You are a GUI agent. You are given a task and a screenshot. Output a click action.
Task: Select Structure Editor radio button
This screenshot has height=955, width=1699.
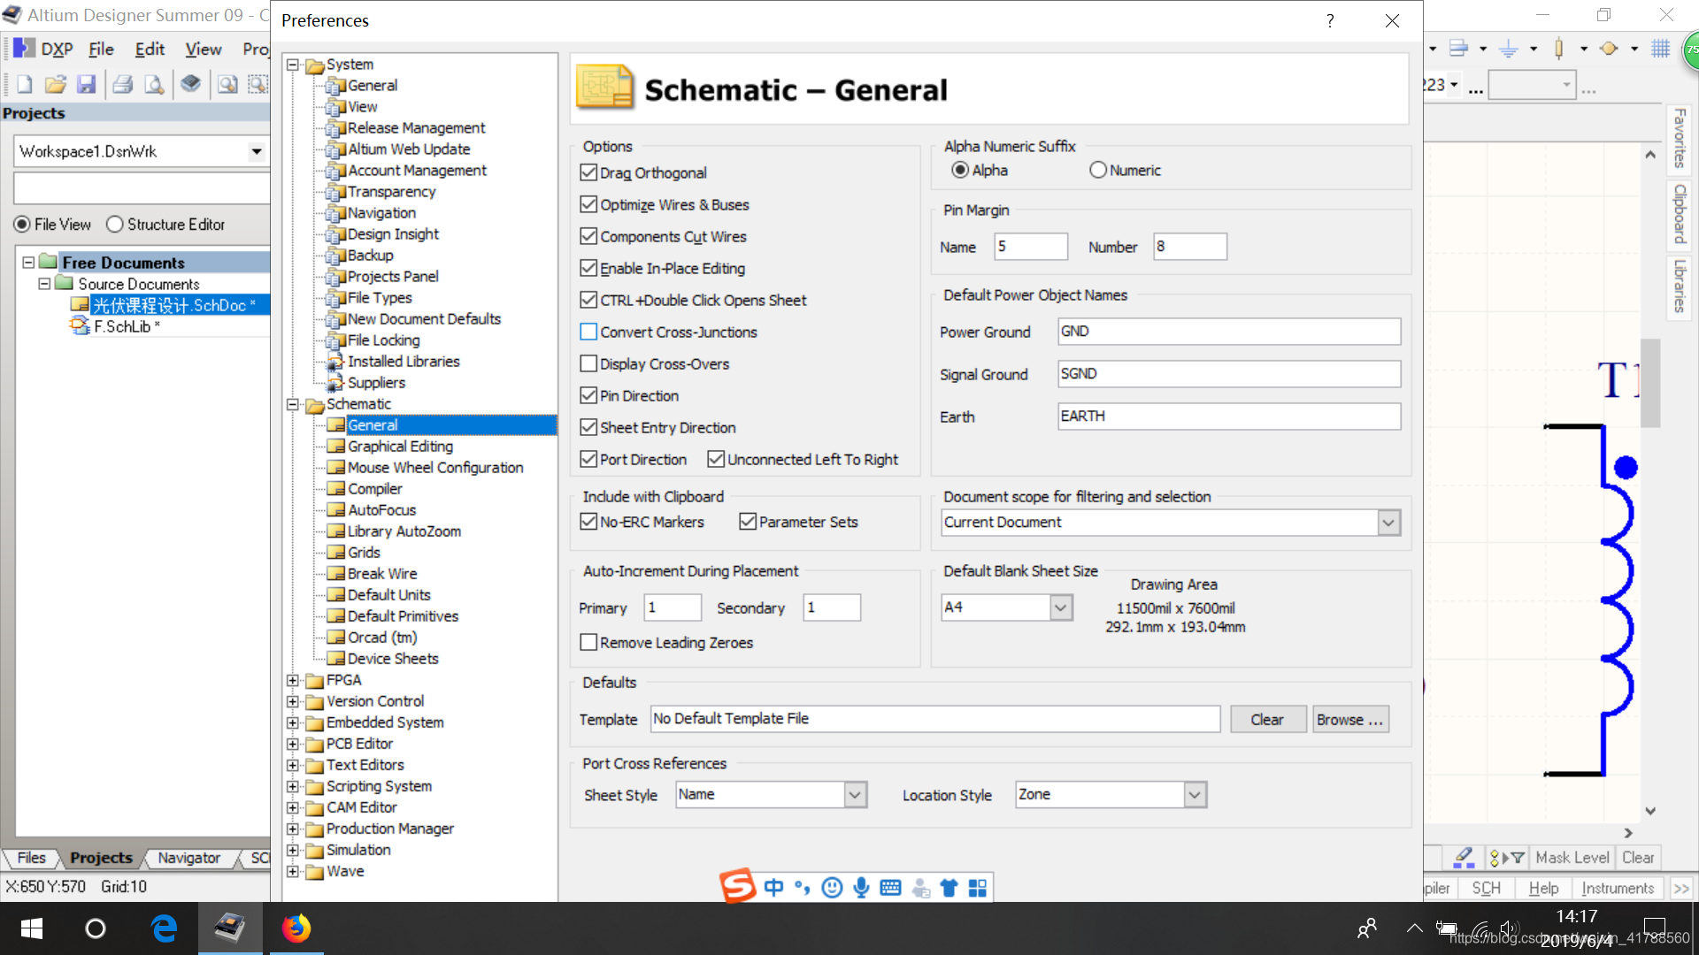(x=114, y=225)
